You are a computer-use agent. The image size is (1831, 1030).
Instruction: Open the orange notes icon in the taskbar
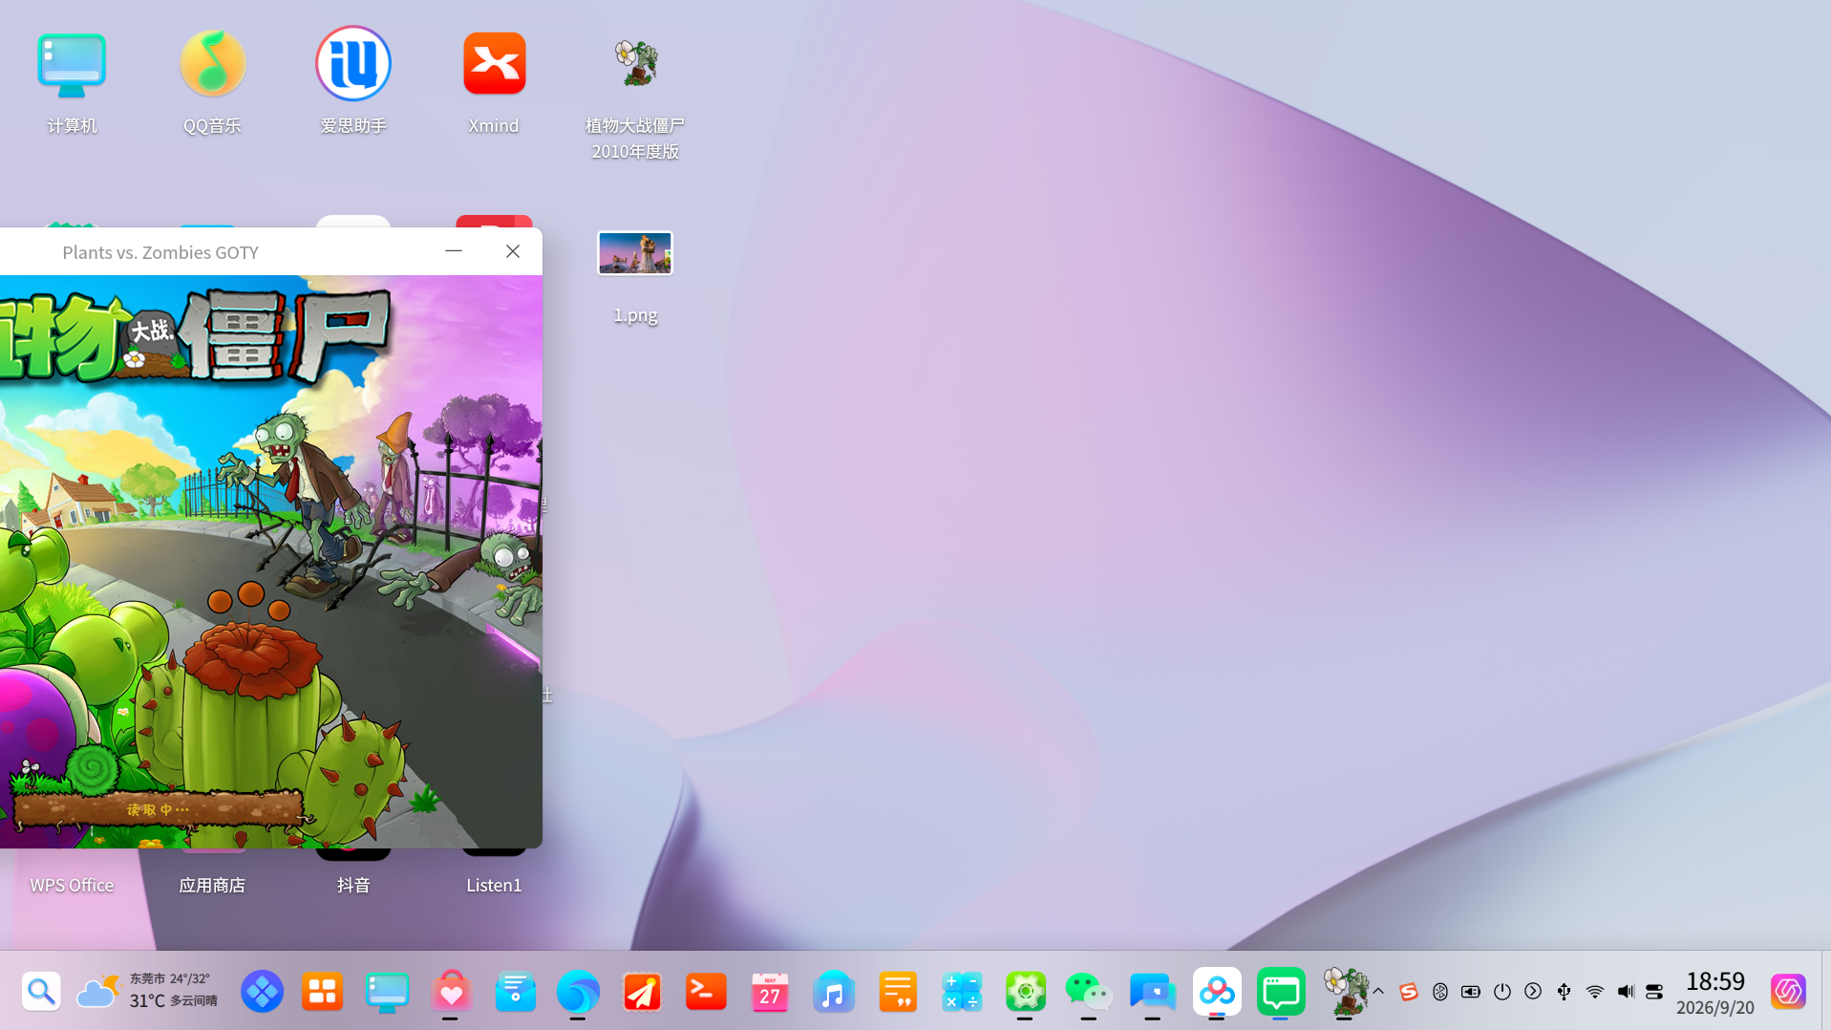tap(898, 992)
